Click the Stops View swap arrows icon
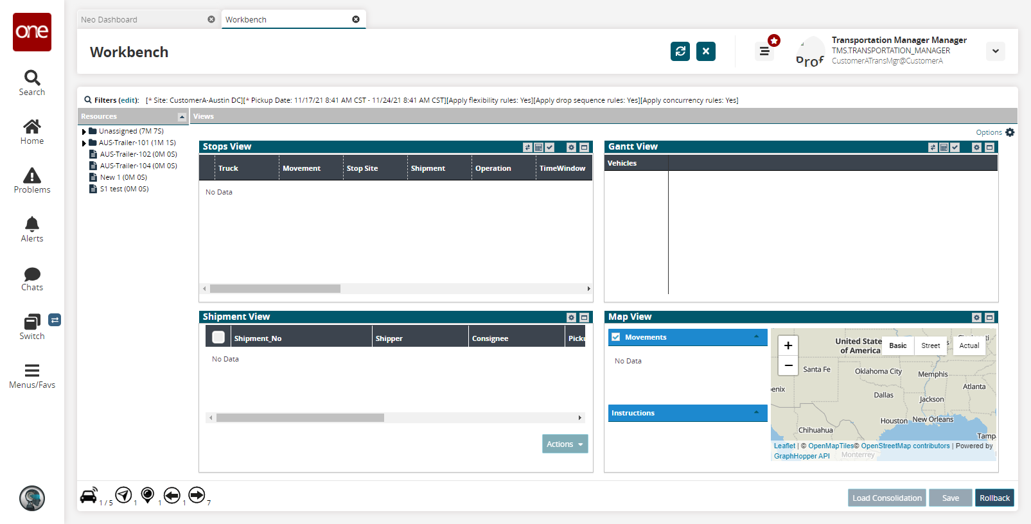1031x524 pixels. [528, 147]
